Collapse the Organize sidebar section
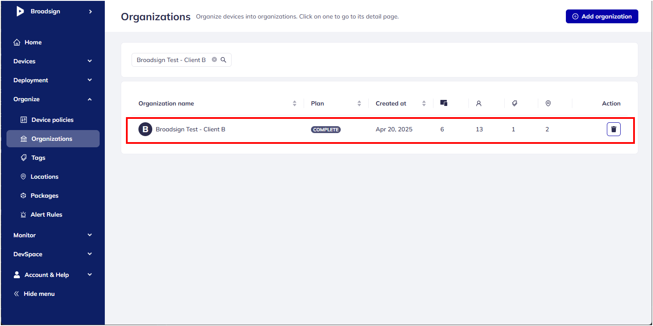The width and height of the screenshot is (653, 326). 90,99
